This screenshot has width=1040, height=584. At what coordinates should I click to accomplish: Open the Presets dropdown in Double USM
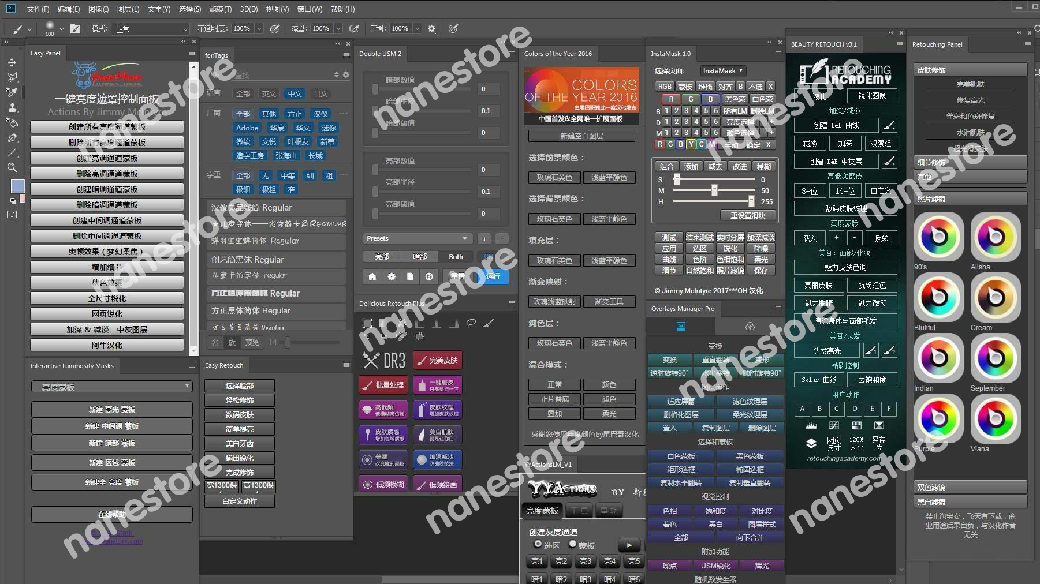417,238
